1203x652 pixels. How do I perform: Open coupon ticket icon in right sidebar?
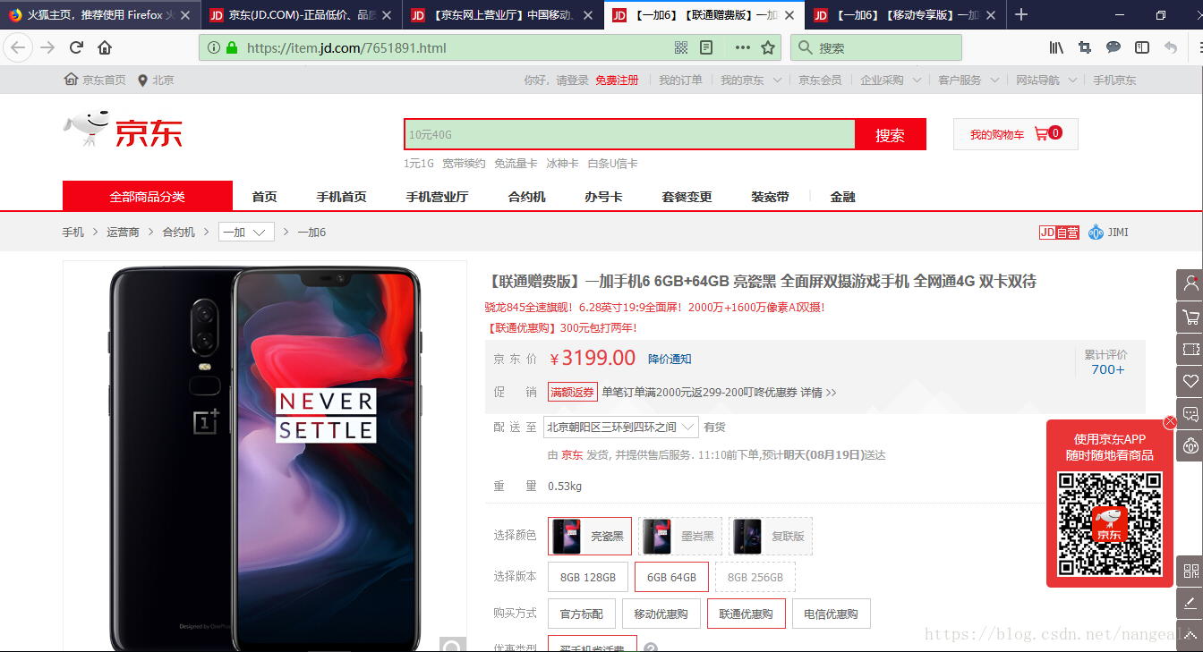1190,349
